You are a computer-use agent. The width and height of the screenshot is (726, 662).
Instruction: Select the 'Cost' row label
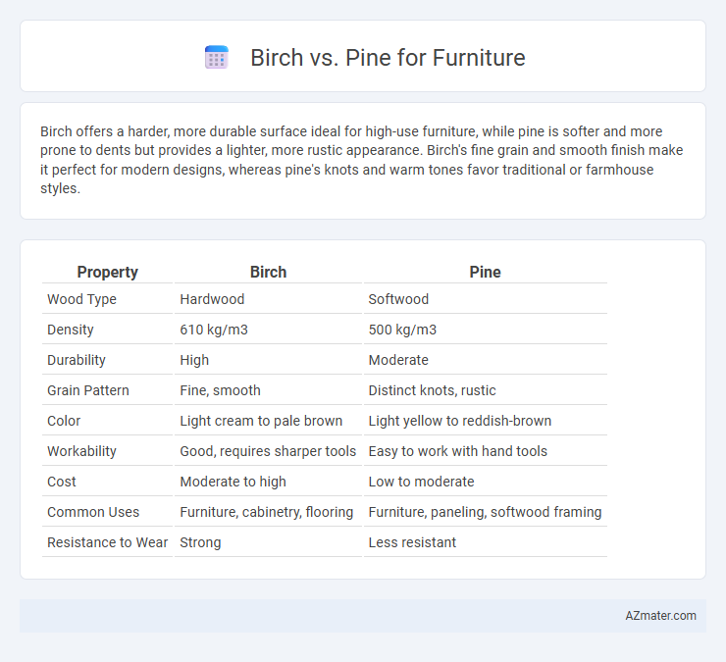pyautogui.click(x=62, y=482)
